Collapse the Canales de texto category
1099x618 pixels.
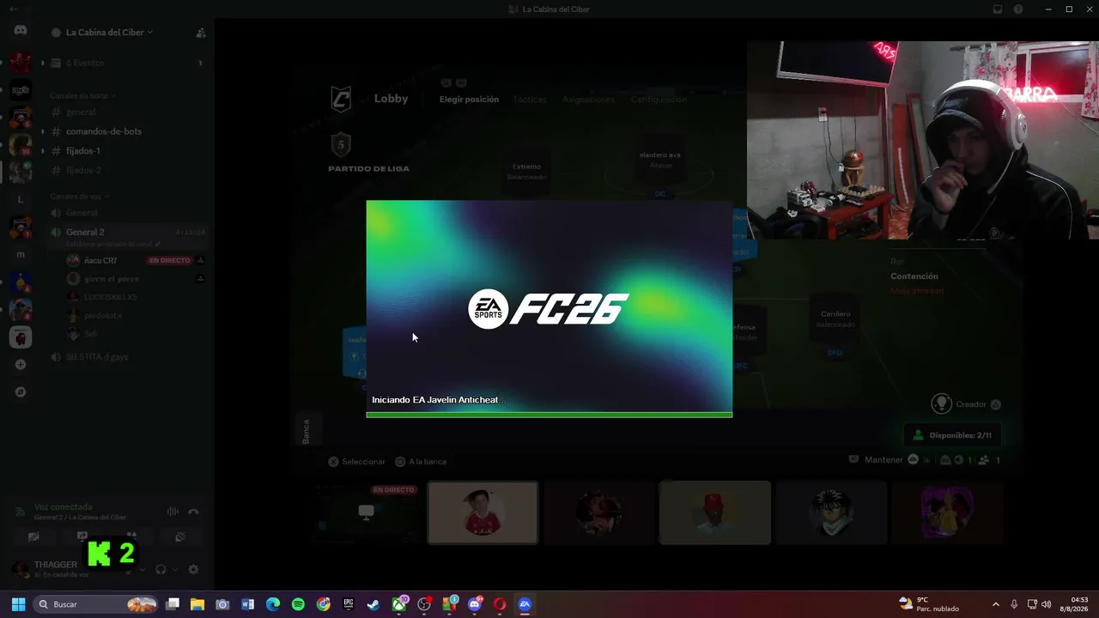(x=83, y=95)
